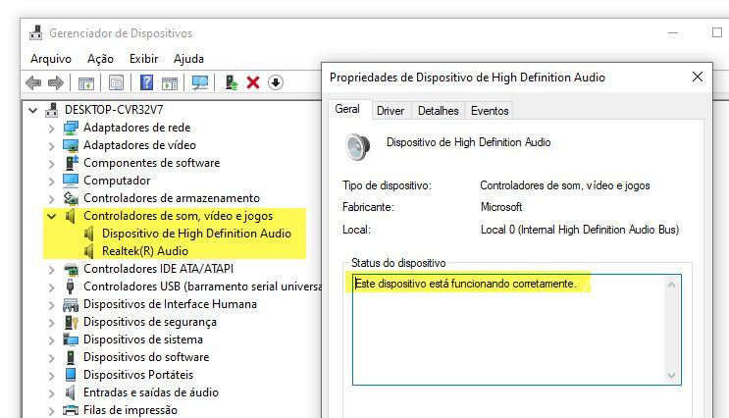Click the Adaptadores de vídeo icon
The height and width of the screenshot is (418, 729).
point(71,145)
